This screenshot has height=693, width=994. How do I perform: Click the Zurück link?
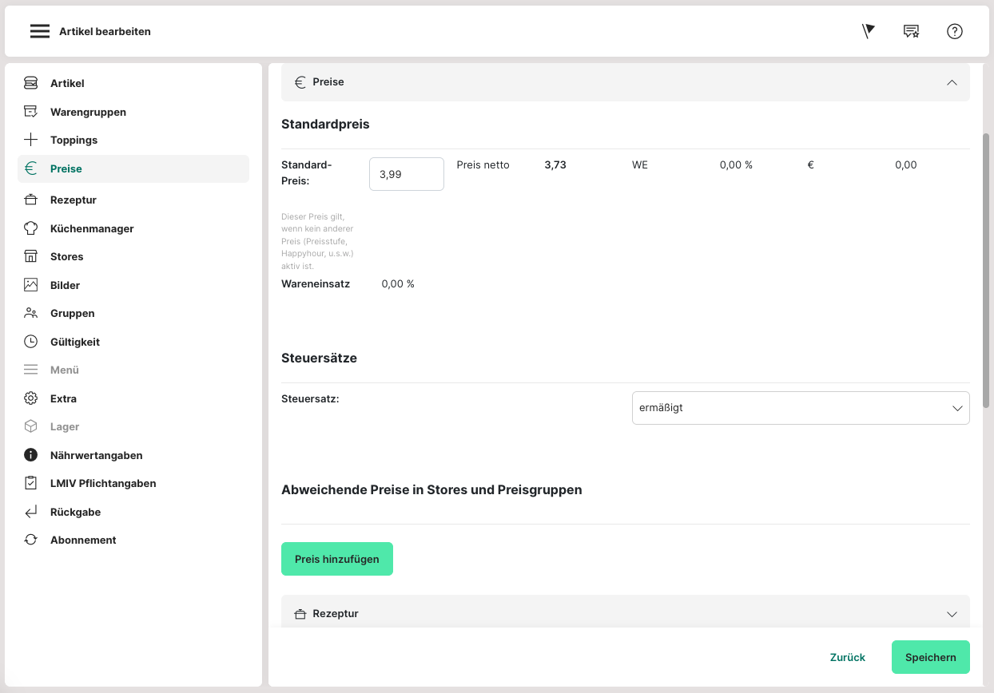pos(847,657)
